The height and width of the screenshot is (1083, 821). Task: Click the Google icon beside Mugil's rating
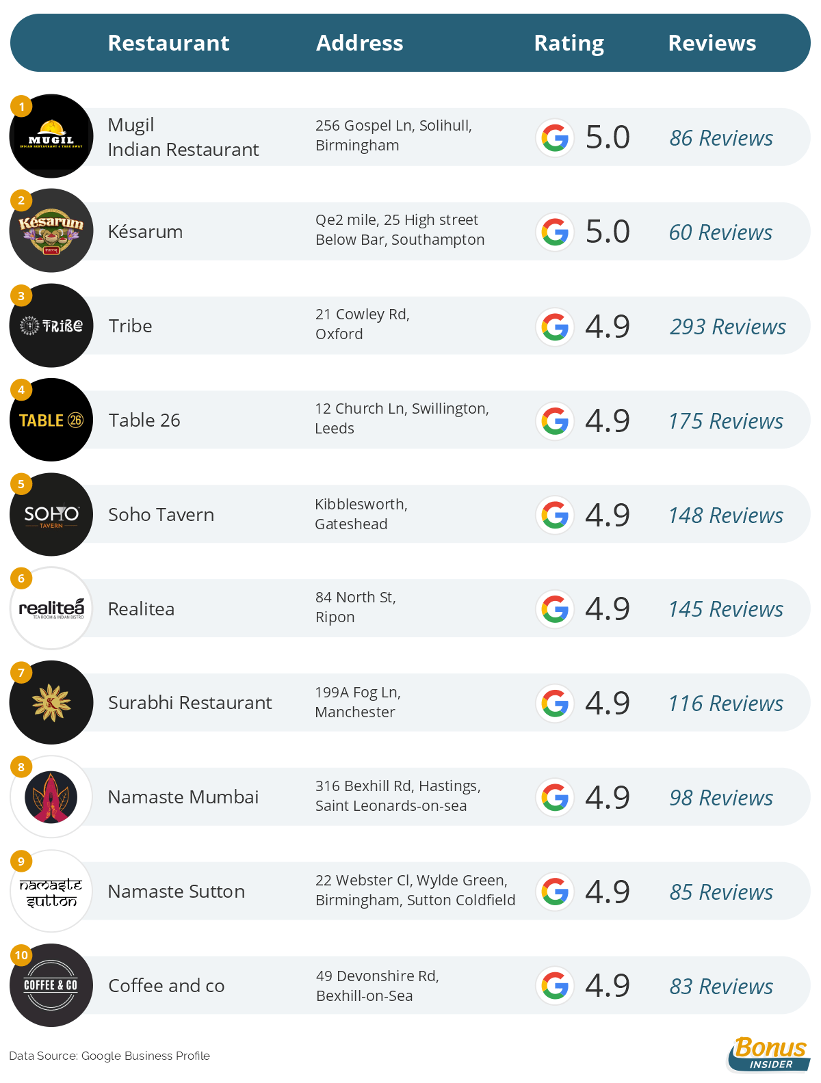click(555, 138)
